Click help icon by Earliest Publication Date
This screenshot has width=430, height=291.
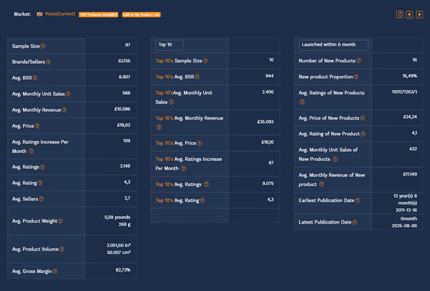pos(358,200)
